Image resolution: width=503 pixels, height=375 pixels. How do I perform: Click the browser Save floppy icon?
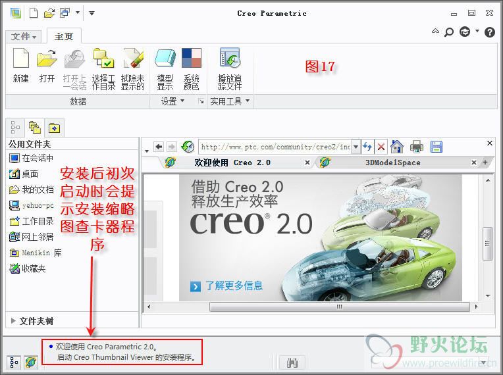pyautogui.click(x=437, y=147)
